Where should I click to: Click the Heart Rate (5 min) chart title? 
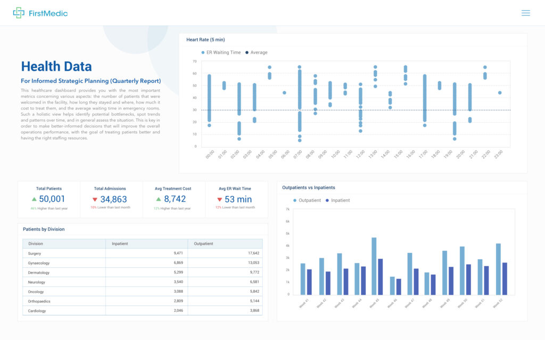point(205,40)
